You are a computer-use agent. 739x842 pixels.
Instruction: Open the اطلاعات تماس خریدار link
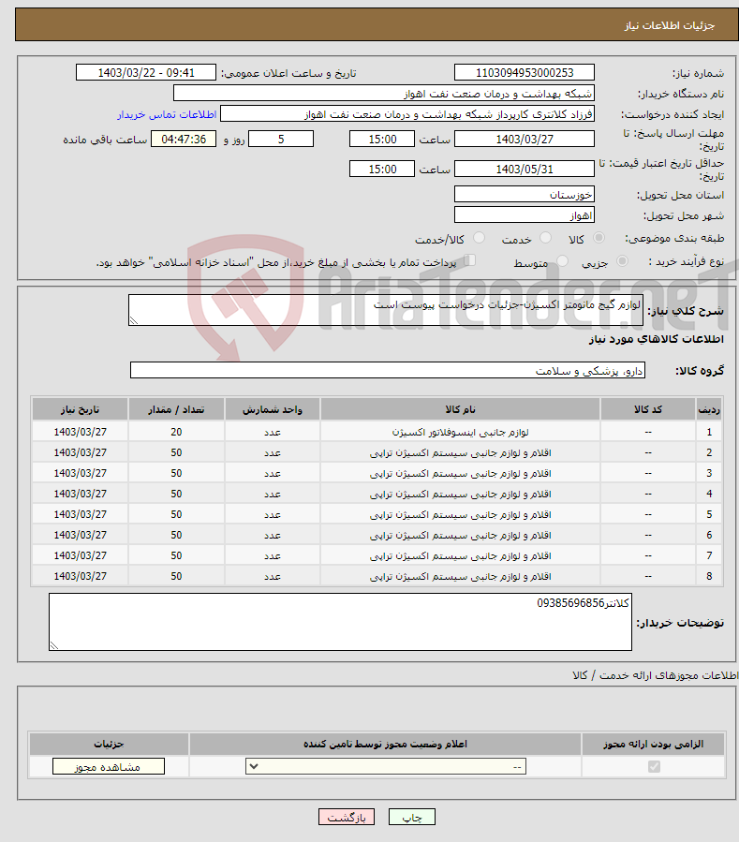[x=167, y=115]
